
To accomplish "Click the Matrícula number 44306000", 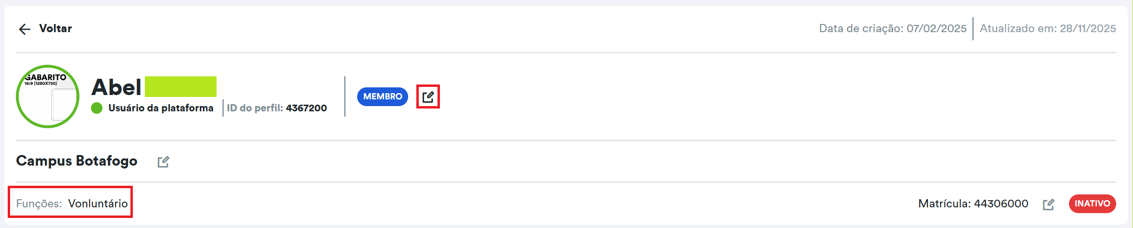I will point(1001,204).
